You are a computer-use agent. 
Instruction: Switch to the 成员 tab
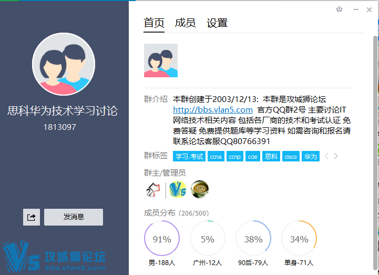click(185, 23)
